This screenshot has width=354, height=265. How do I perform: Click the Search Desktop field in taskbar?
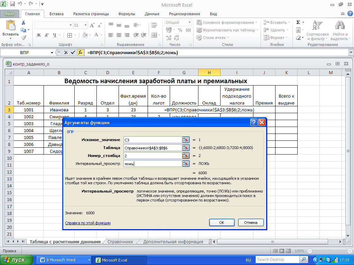tap(278, 259)
